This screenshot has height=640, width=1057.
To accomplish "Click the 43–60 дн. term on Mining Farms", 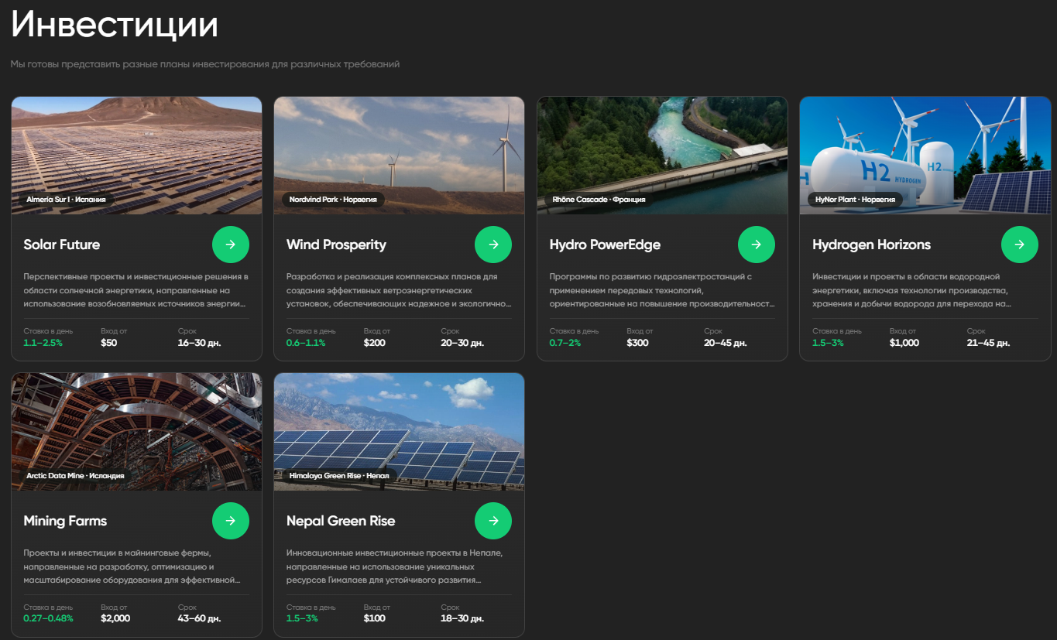I will tap(200, 618).
